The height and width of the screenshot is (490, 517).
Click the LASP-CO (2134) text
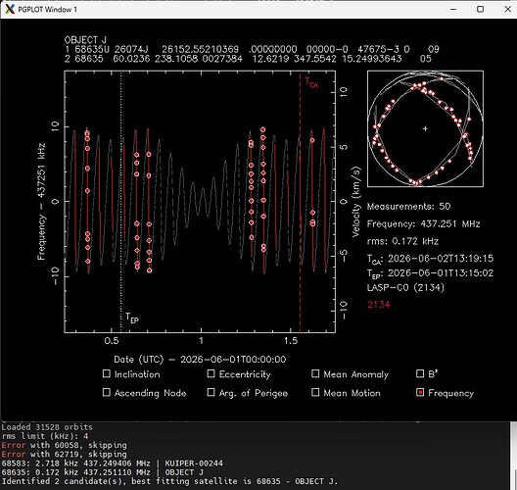pos(405,287)
